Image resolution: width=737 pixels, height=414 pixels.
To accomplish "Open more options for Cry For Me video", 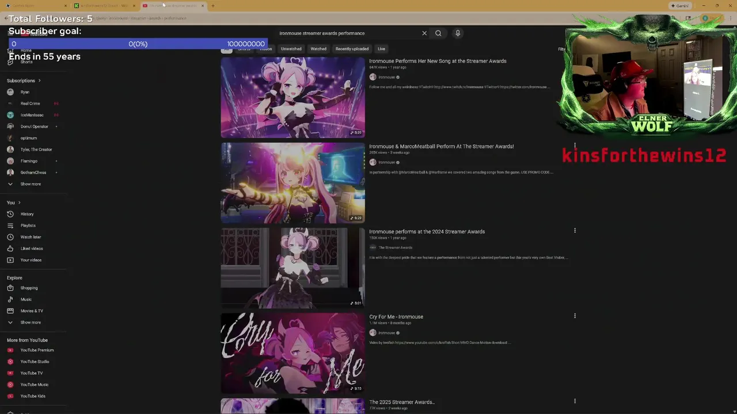I will coord(575,316).
